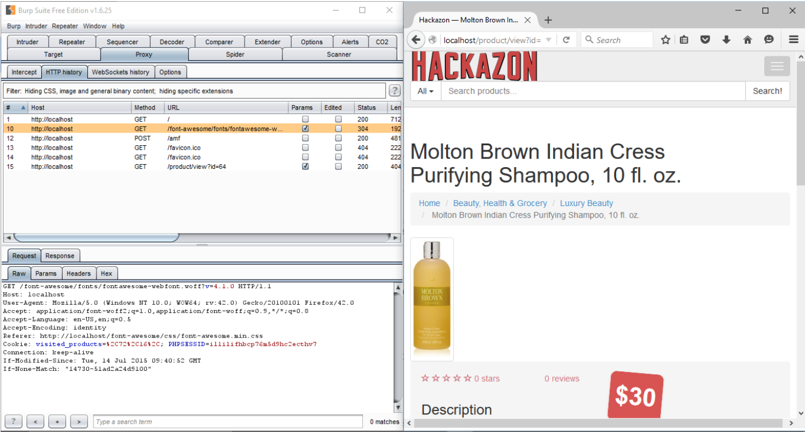
Task: Go to the next search match in Burp
Action: 79,421
